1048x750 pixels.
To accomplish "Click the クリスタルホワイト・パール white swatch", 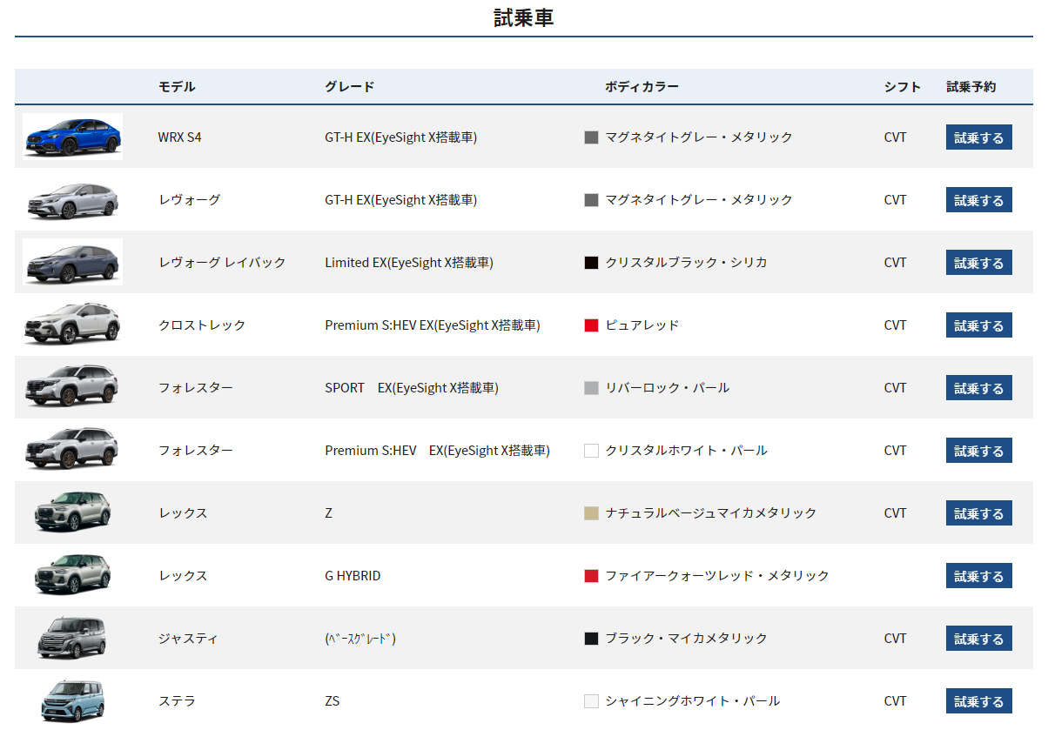I will [x=591, y=451].
